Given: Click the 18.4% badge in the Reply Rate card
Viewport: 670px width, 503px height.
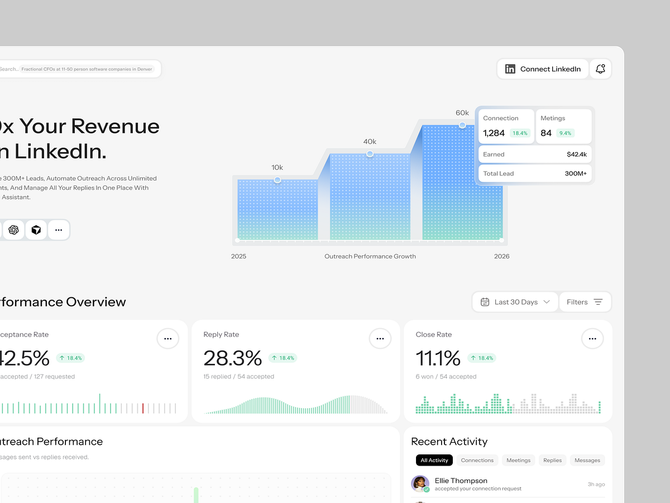Looking at the screenshot, I should pyautogui.click(x=283, y=358).
